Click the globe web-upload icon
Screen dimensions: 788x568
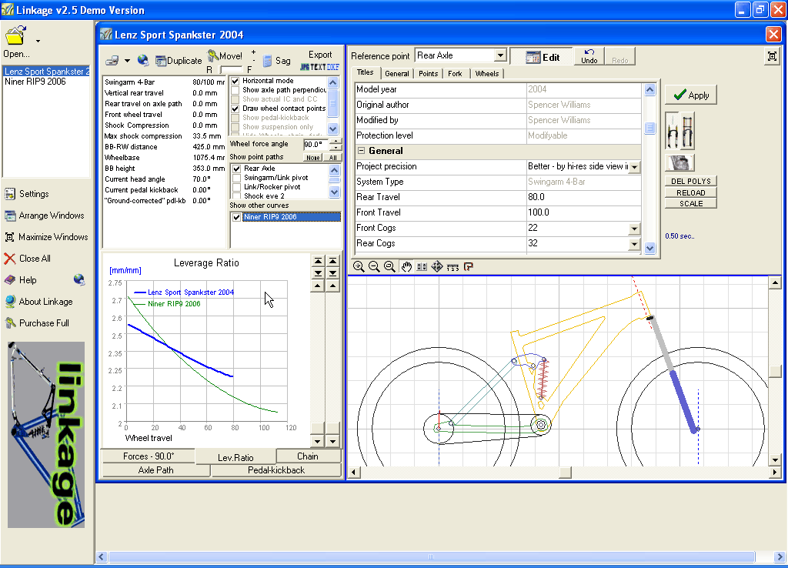point(142,60)
